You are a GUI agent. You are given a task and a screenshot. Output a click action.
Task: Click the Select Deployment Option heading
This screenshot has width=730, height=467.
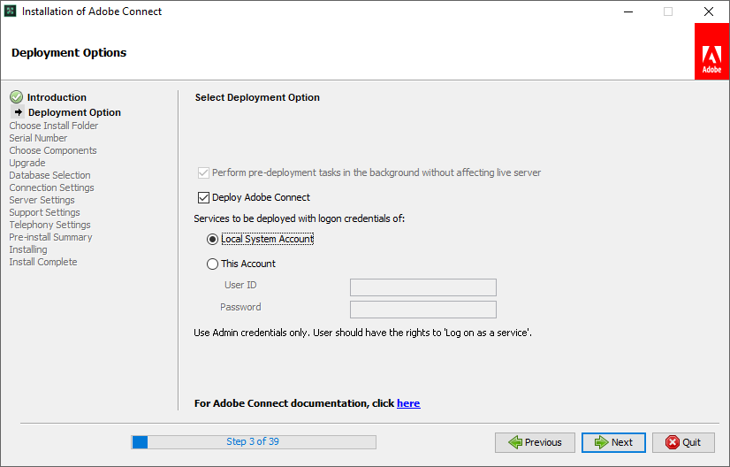(x=257, y=97)
